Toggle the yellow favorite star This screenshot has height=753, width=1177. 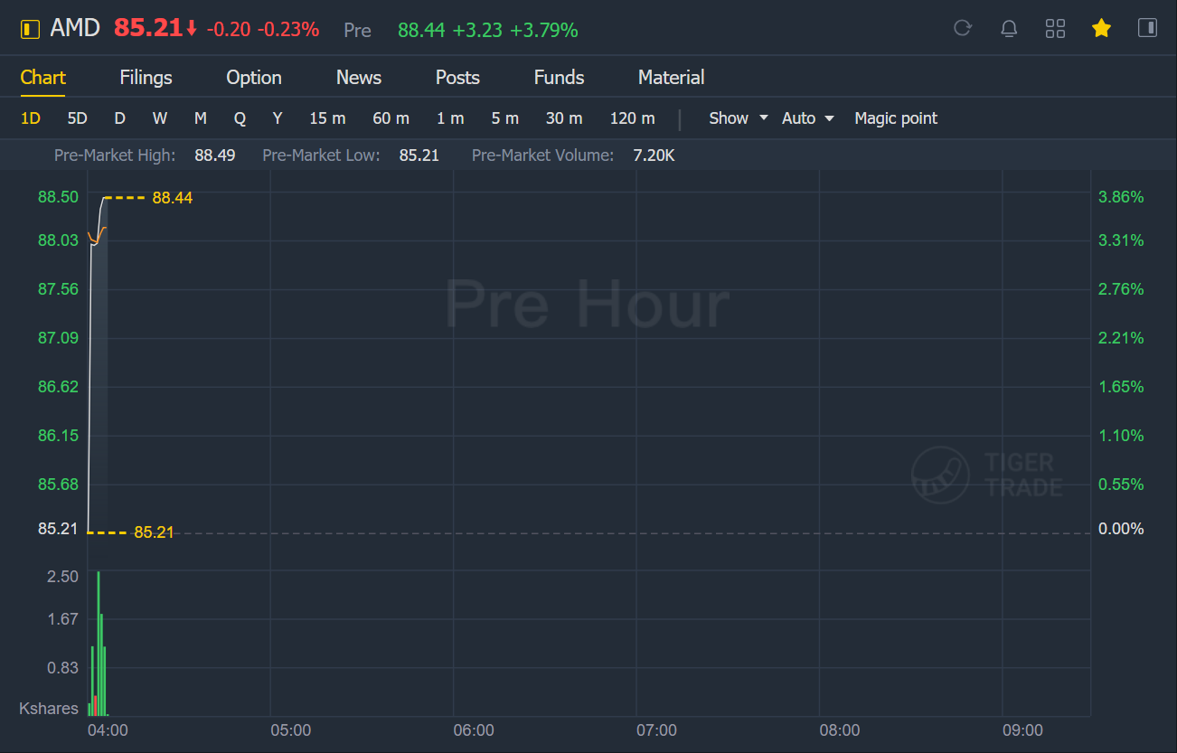tap(1101, 28)
